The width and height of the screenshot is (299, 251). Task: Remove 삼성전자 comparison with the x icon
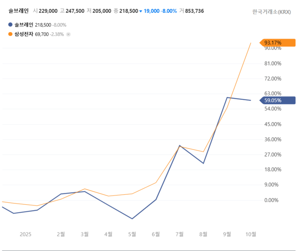[x=68, y=34]
